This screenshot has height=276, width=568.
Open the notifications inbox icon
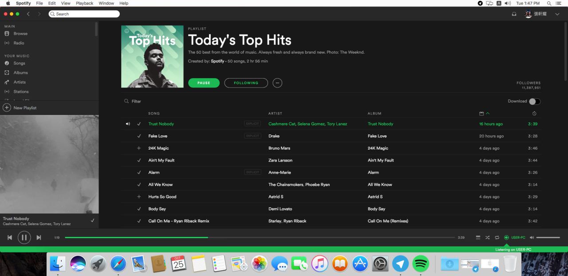click(x=514, y=14)
